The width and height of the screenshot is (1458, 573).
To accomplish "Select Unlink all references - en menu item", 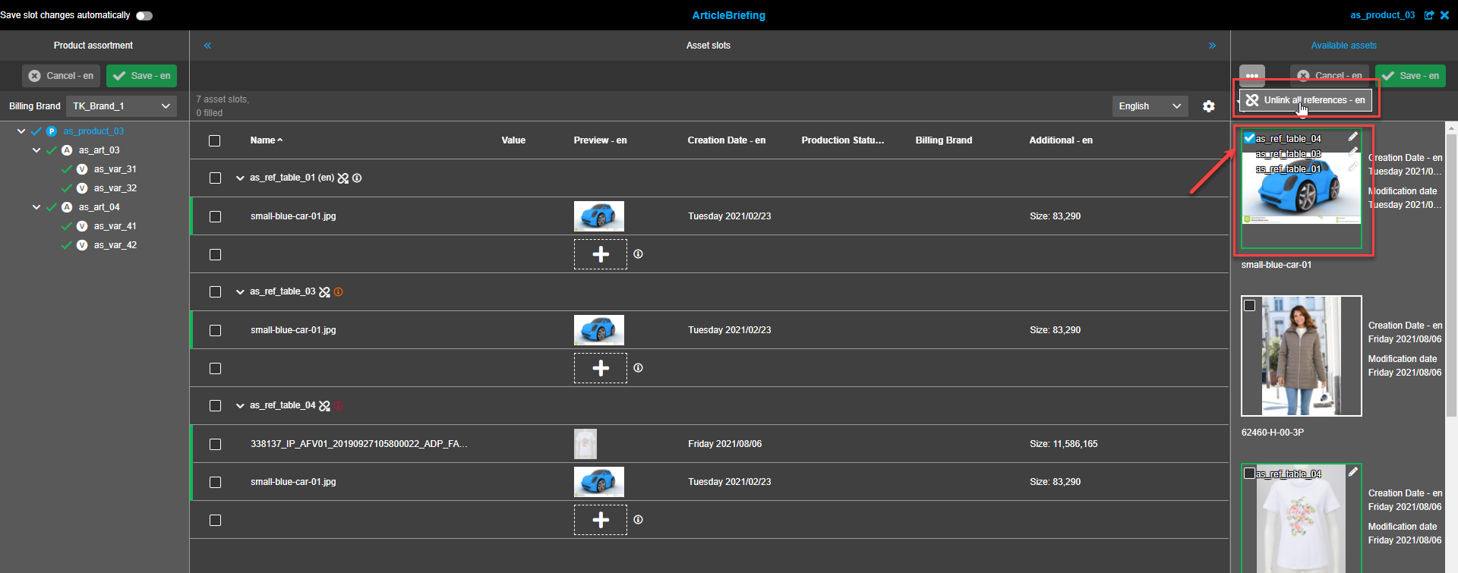I will point(1306,100).
